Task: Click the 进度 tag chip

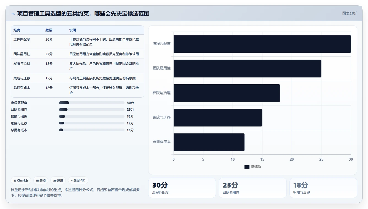Action: click(x=58, y=180)
